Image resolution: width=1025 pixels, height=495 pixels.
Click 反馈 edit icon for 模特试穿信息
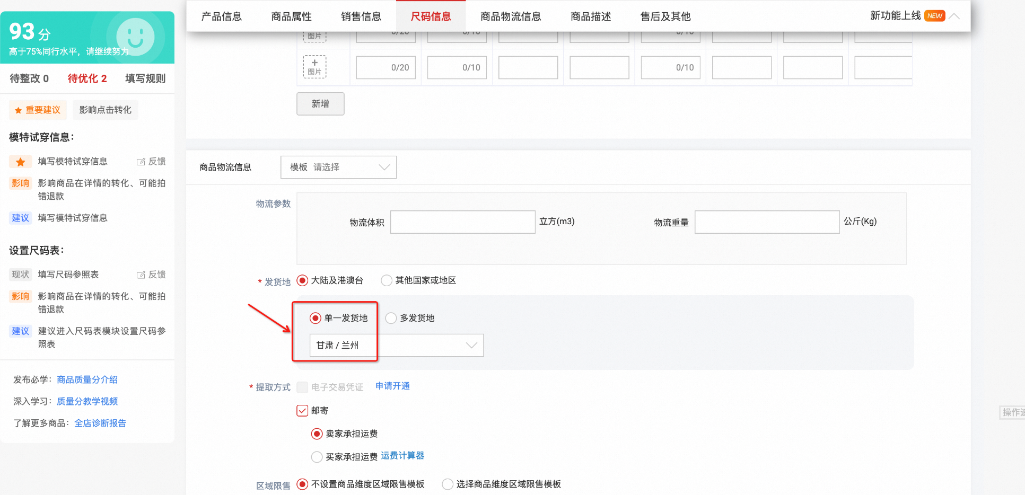(x=141, y=162)
